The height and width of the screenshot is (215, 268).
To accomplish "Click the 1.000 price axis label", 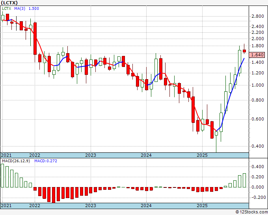I will tap(258, 85).
